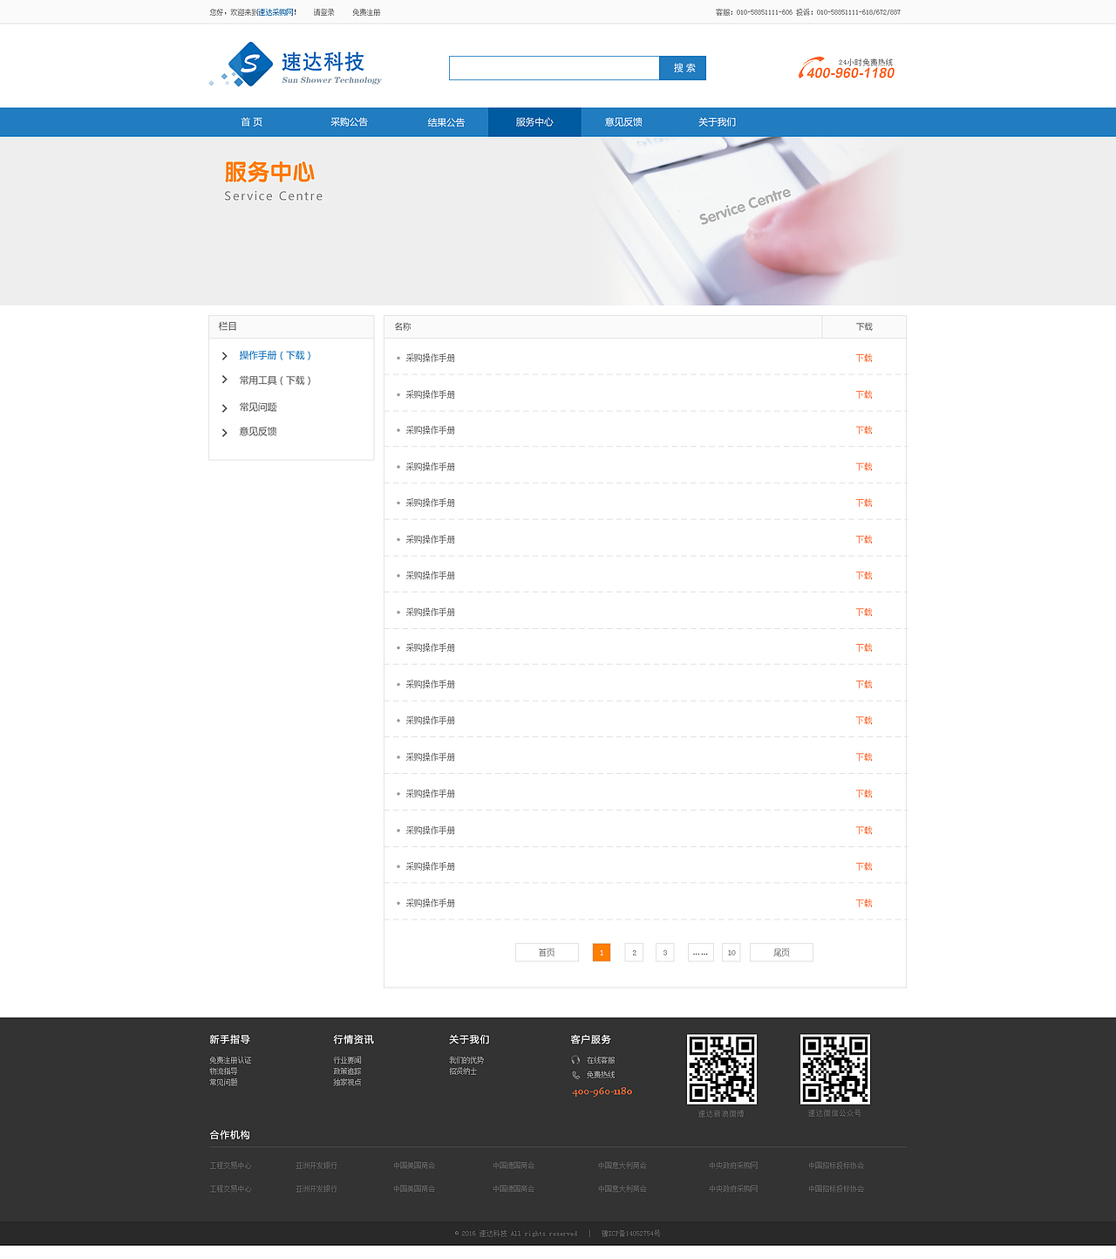Click inside the search input field
This screenshot has width=1116, height=1259.
pyautogui.click(x=554, y=68)
